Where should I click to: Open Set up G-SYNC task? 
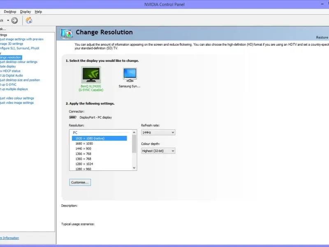(x=8, y=84)
